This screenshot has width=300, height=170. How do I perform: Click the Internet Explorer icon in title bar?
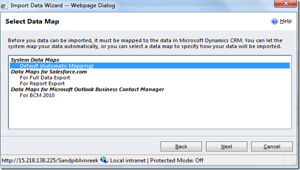point(4,5)
